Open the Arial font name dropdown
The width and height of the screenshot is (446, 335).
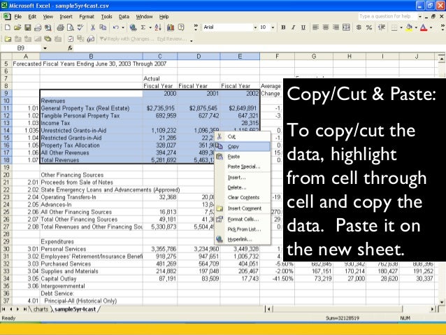pyautogui.click(x=254, y=28)
